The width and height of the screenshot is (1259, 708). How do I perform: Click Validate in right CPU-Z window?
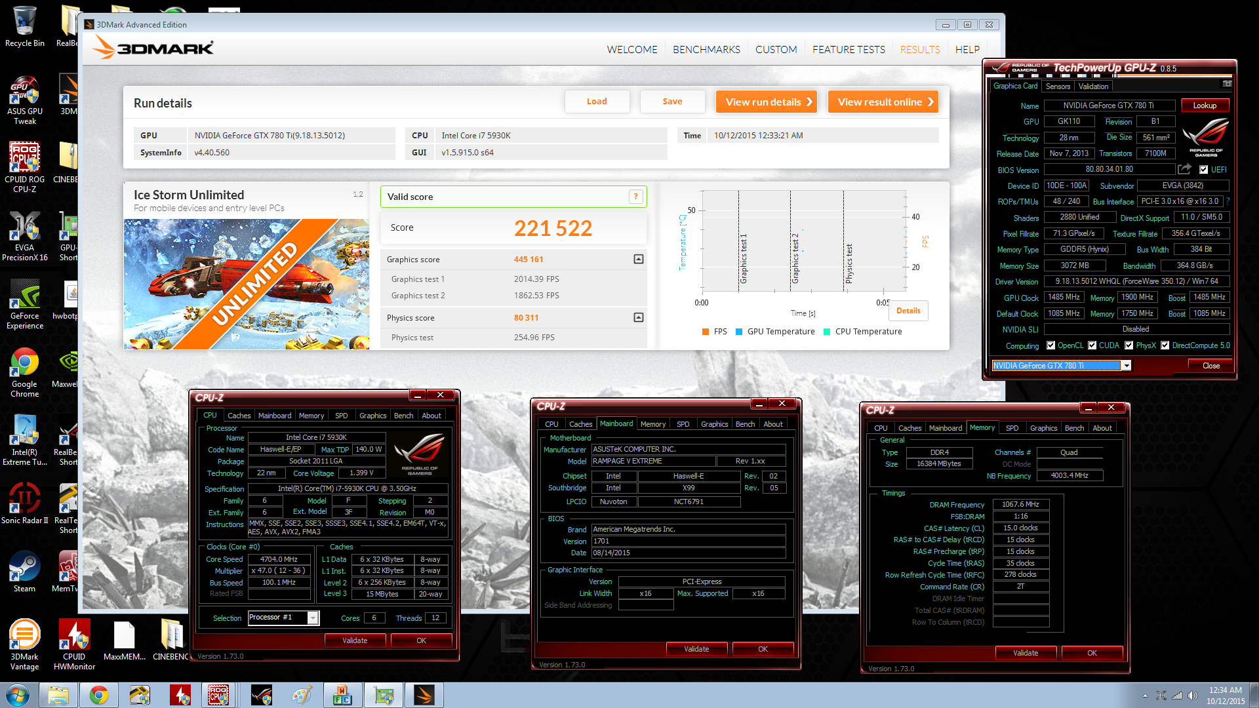pyautogui.click(x=1026, y=653)
